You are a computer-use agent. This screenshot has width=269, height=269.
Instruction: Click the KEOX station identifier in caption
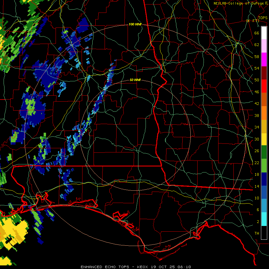pyautogui.click(x=143, y=267)
